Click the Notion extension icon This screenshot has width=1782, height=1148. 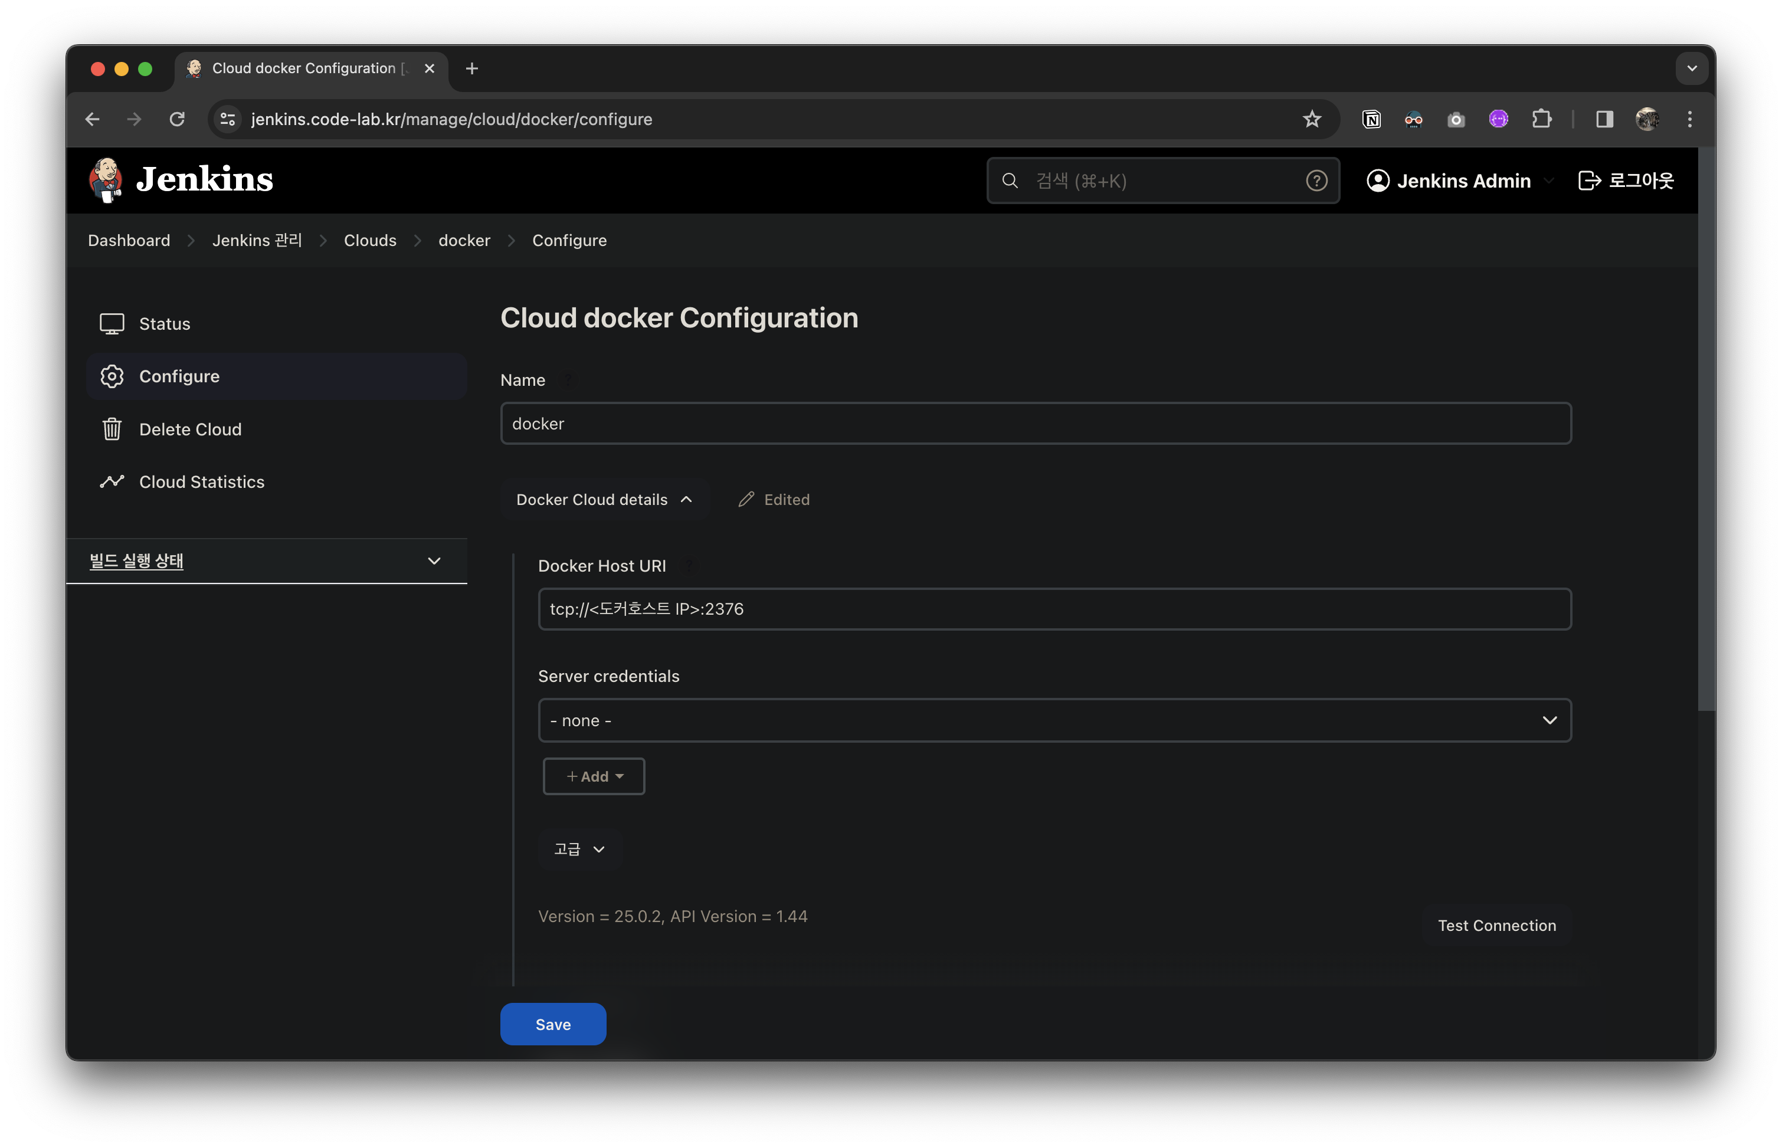point(1371,119)
